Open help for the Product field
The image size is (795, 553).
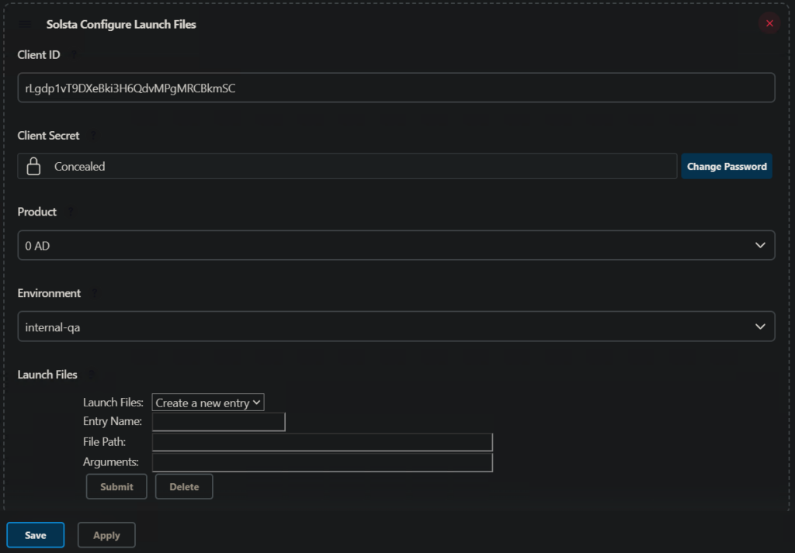click(71, 212)
